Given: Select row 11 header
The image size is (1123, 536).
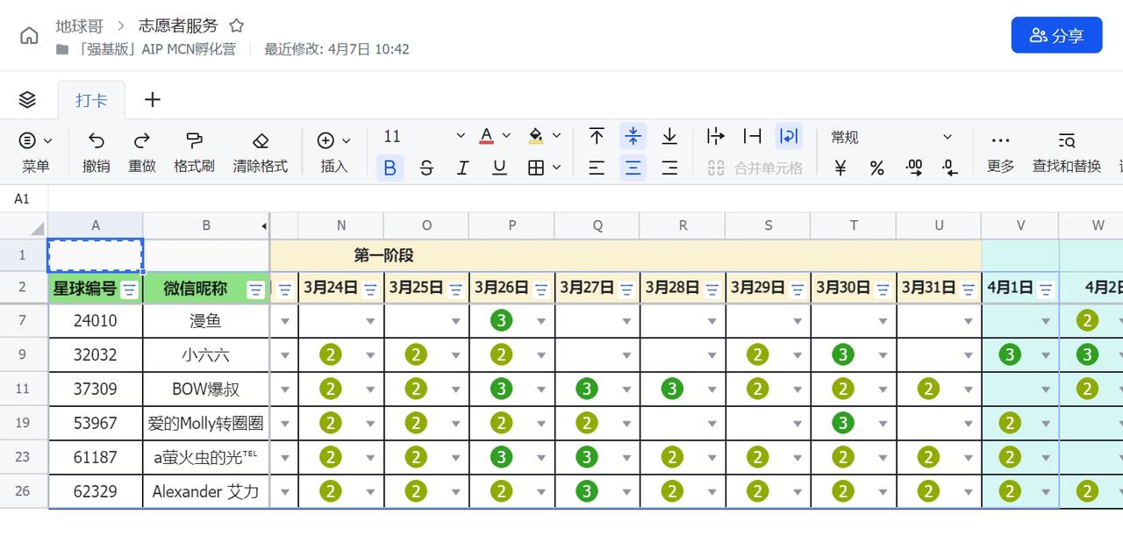Looking at the screenshot, I should click(x=23, y=389).
